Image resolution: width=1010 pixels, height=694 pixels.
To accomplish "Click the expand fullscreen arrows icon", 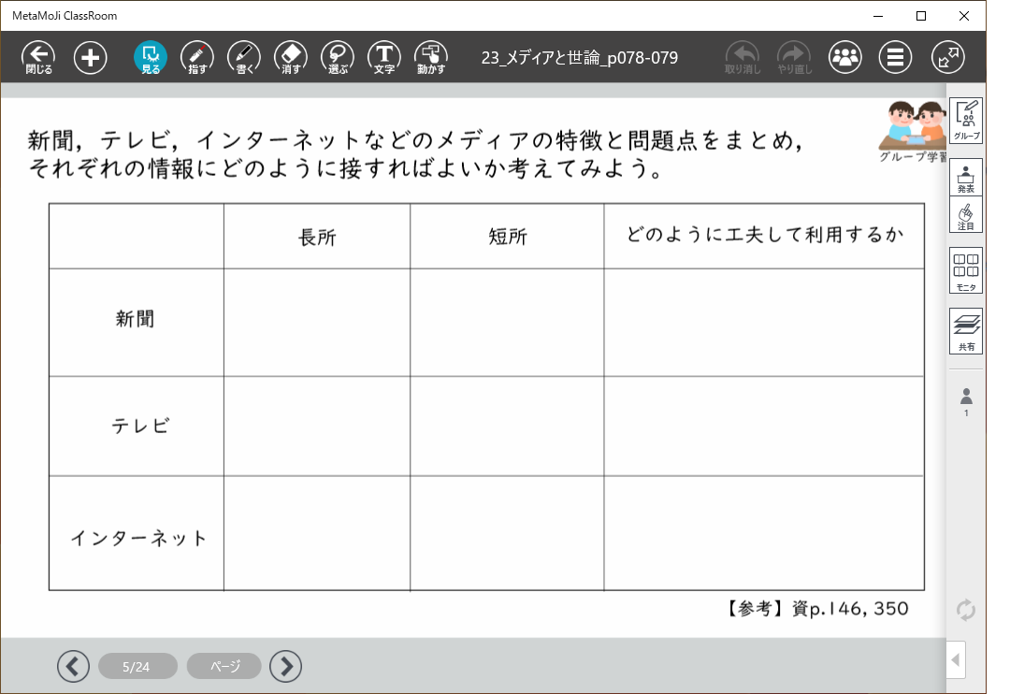I will point(948,57).
